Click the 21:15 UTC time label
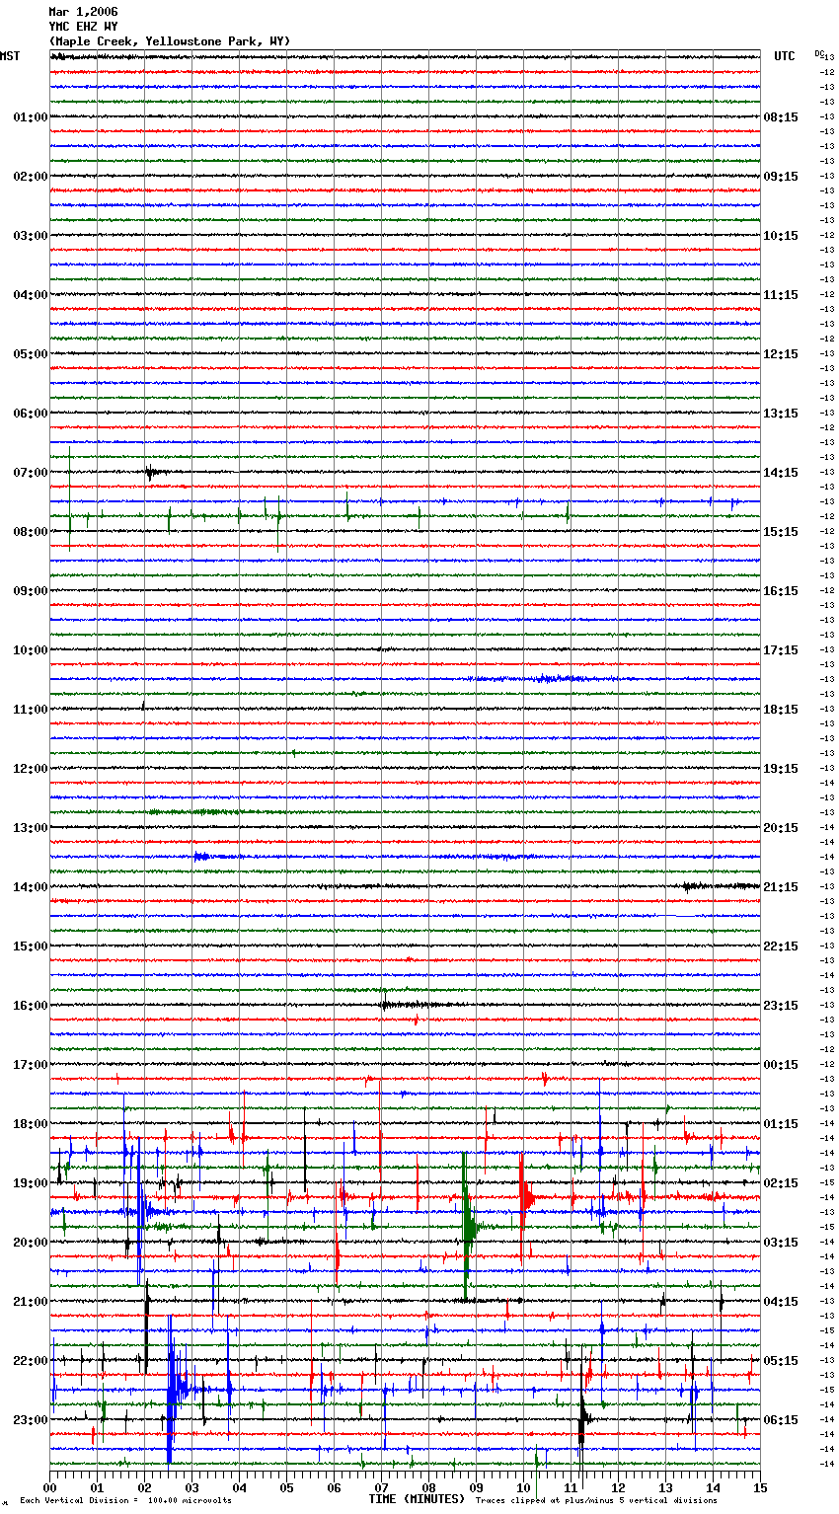Image resolution: width=839 pixels, height=1514 pixels. tap(781, 887)
